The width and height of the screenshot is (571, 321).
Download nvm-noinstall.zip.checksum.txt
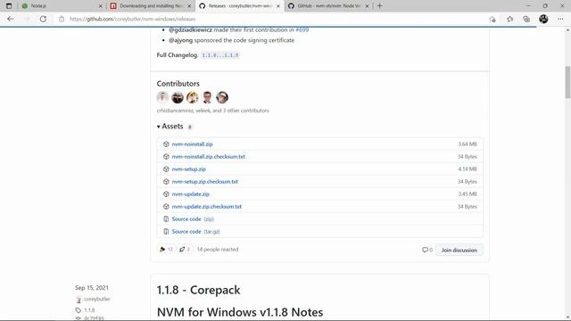[208, 157]
